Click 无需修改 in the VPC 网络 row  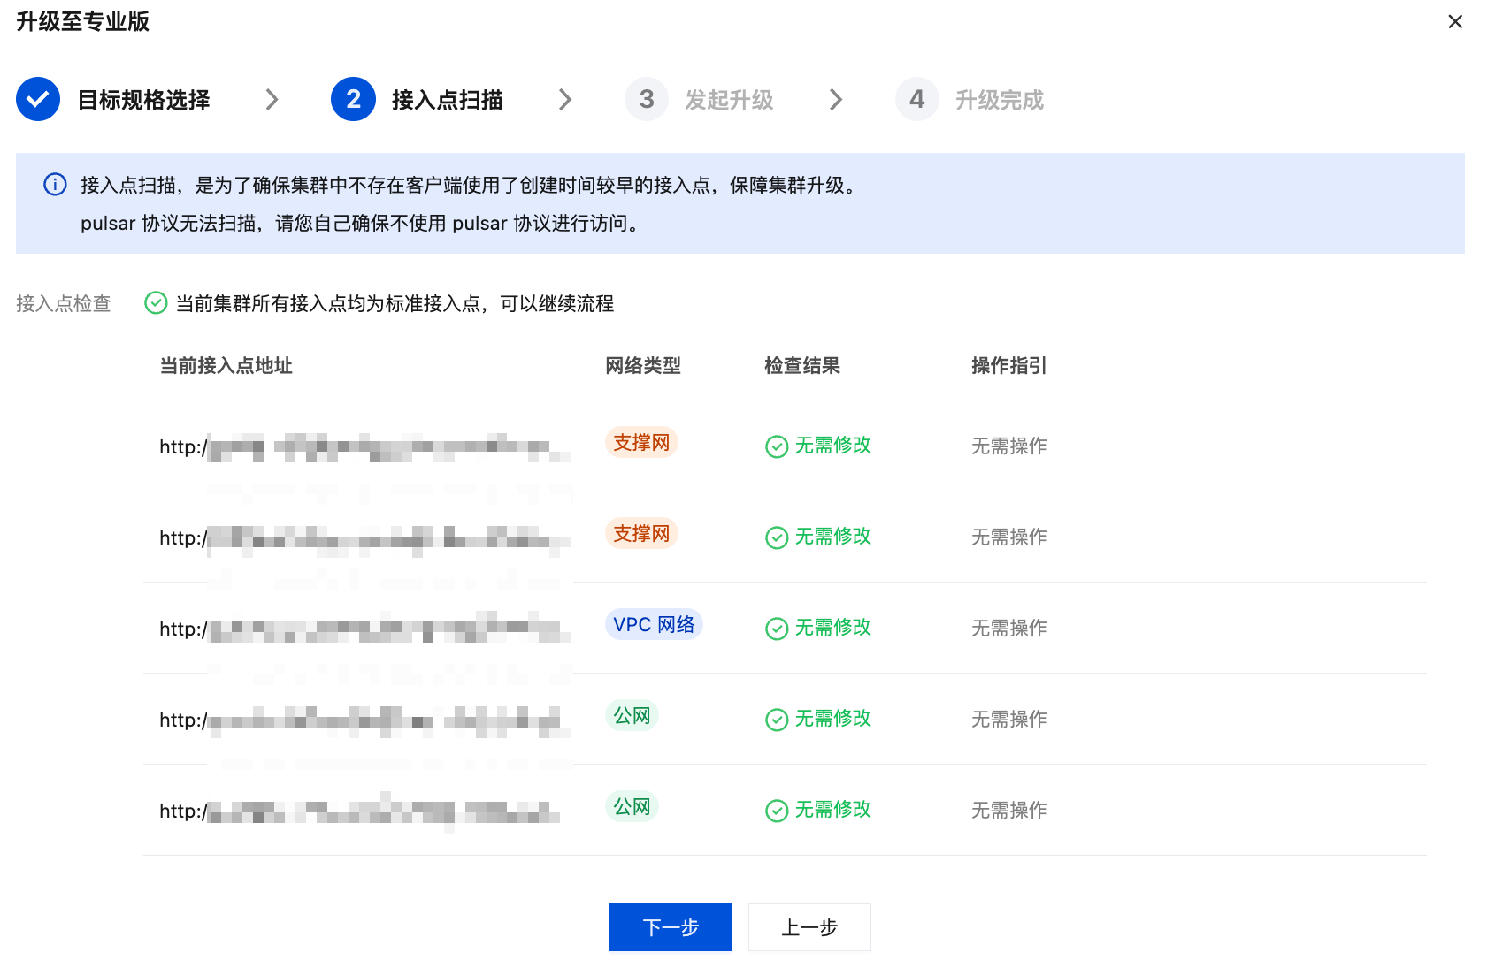coord(833,627)
